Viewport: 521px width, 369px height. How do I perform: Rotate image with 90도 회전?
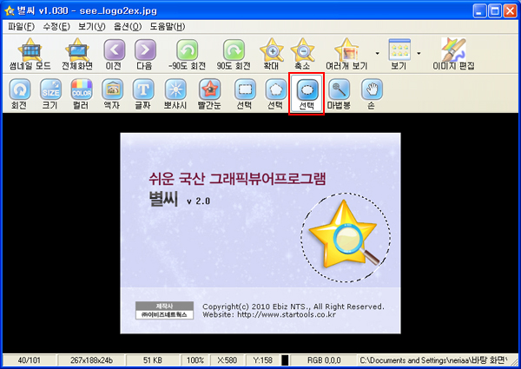tap(234, 54)
